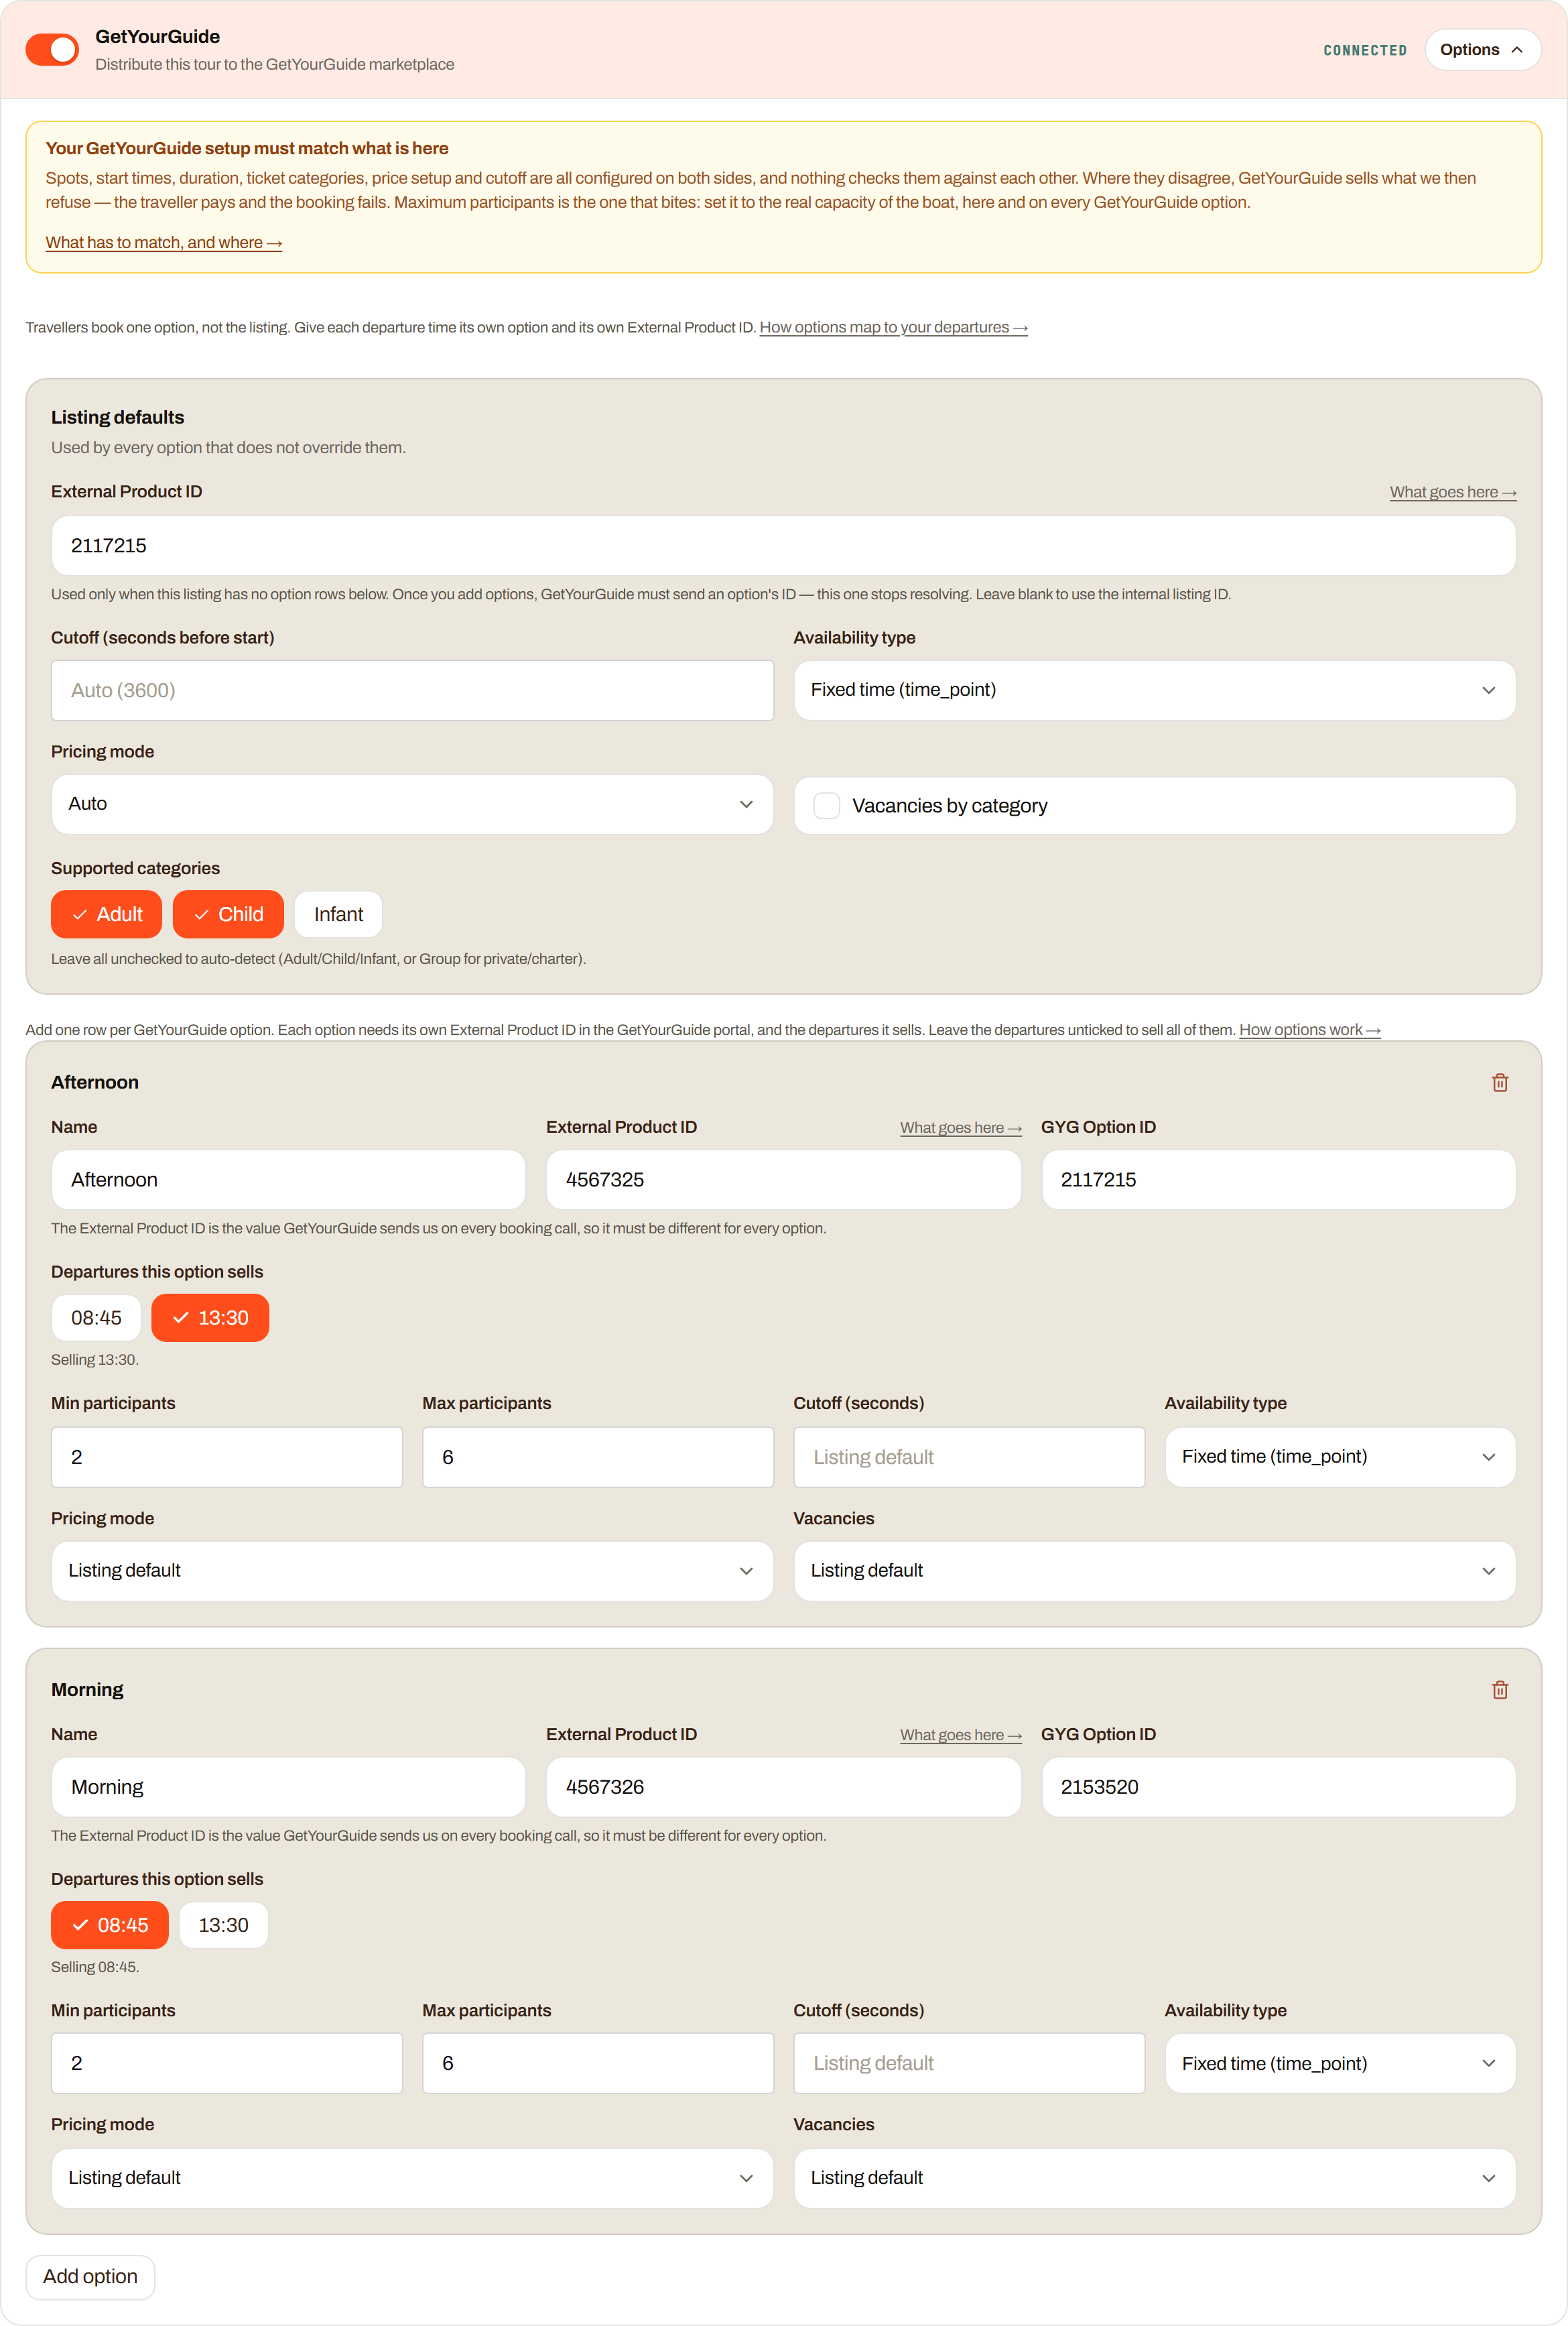Image resolution: width=1568 pixels, height=2326 pixels.
Task: Edit Afternoon External Product ID 4567325
Action: [x=783, y=1180]
